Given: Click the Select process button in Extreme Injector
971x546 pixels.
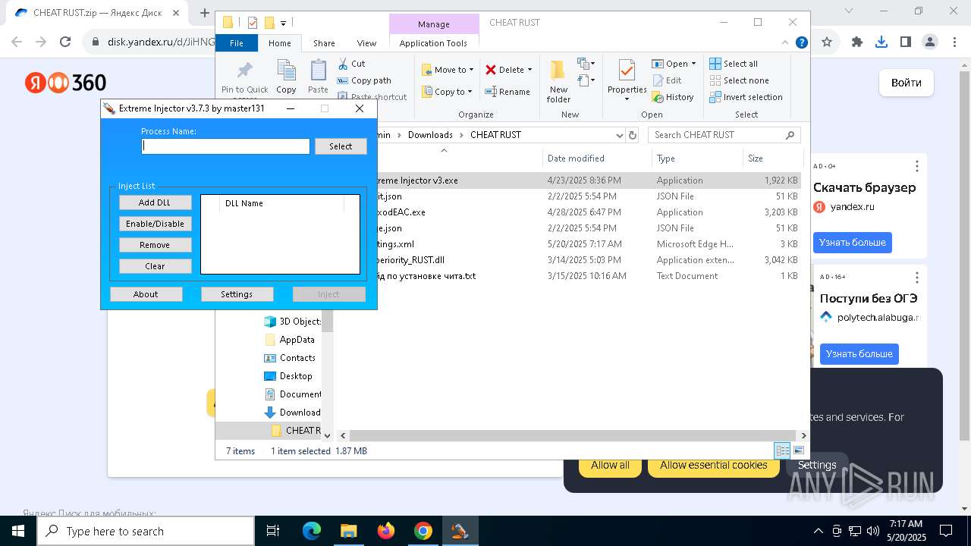Looking at the screenshot, I should [341, 146].
